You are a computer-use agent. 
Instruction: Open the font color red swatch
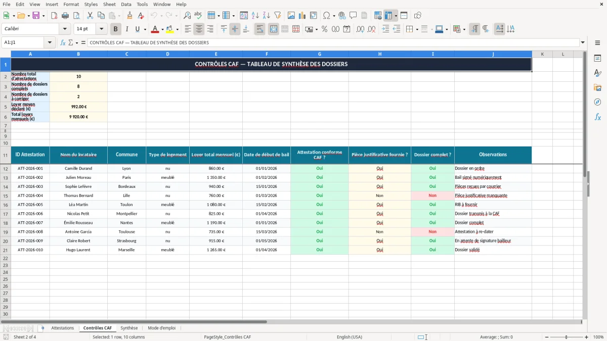[x=155, y=29]
